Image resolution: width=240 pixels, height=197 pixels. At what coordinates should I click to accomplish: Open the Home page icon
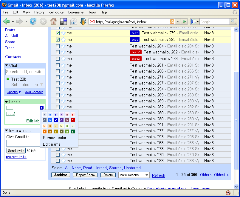coord(53,21)
